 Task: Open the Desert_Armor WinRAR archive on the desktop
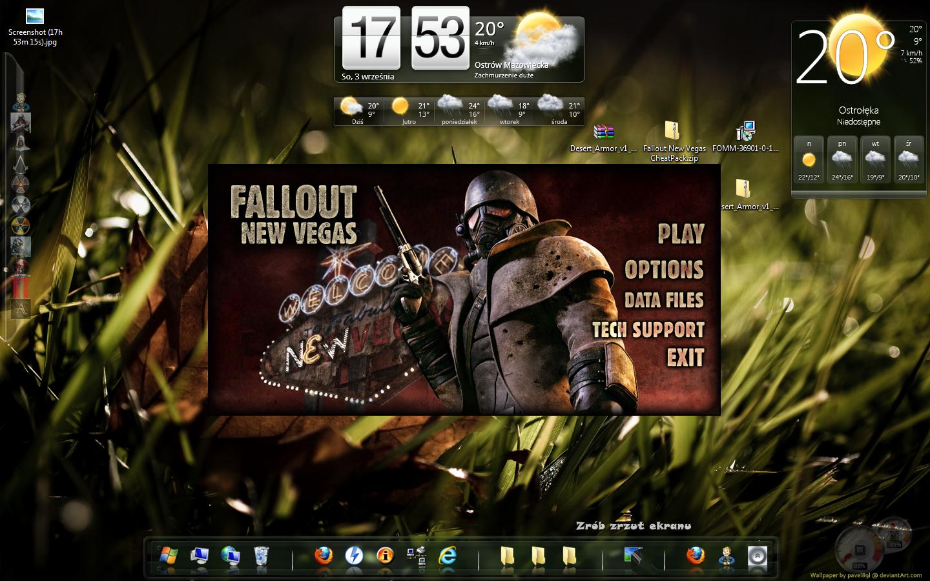603,132
